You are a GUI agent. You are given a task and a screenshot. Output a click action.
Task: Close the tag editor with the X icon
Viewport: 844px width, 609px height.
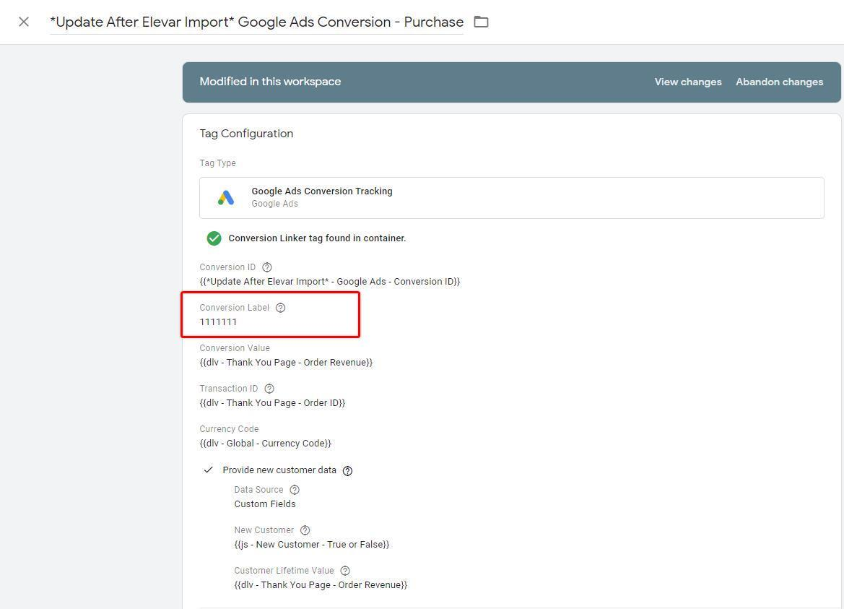pyautogui.click(x=24, y=22)
